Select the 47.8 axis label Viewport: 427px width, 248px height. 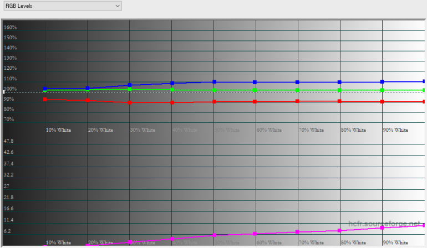coord(9,141)
